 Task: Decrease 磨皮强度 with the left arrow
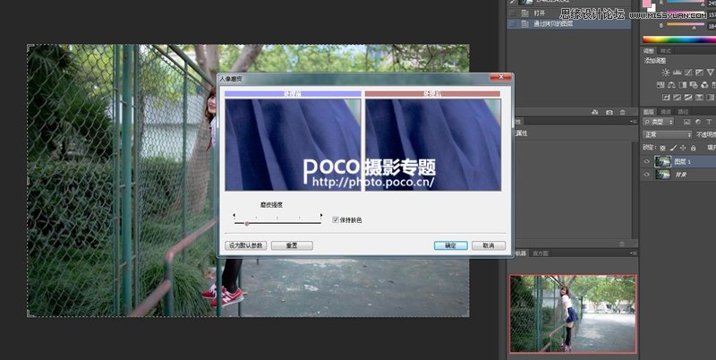click(234, 215)
